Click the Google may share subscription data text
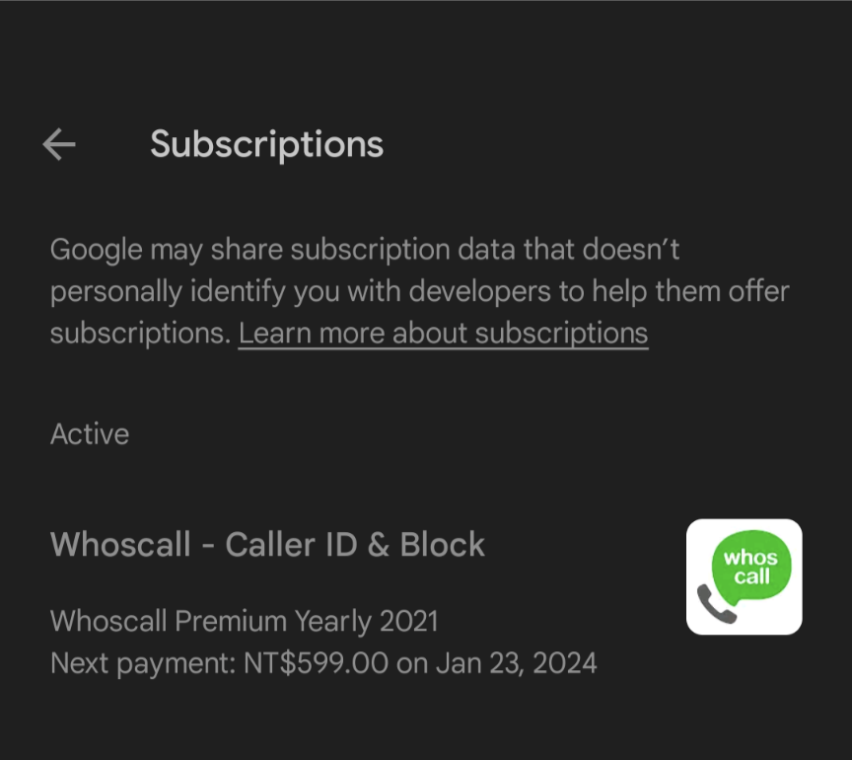Image resolution: width=852 pixels, height=760 pixels. [x=419, y=291]
